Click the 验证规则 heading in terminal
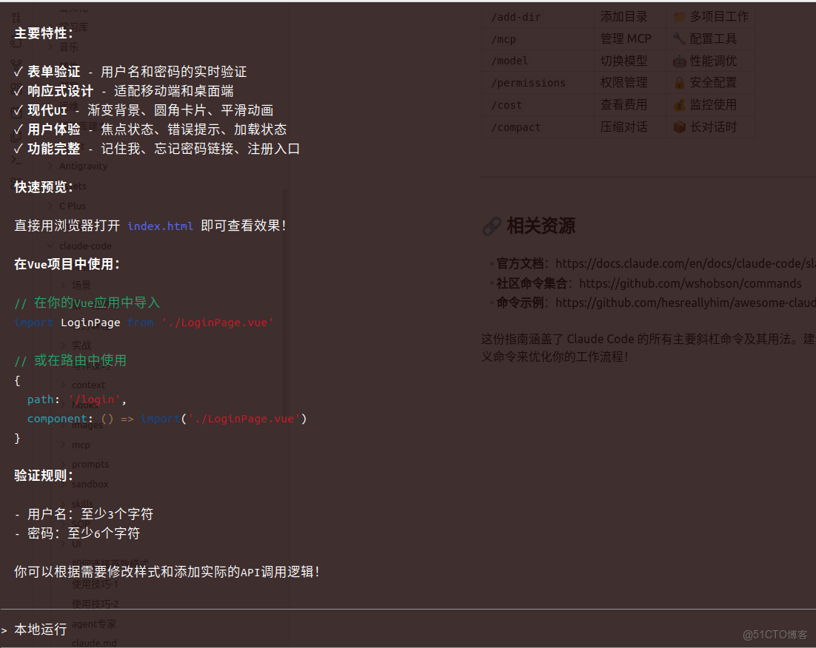 [x=44, y=476]
